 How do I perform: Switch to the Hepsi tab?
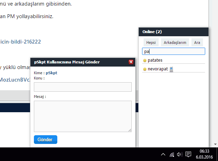[151, 43]
